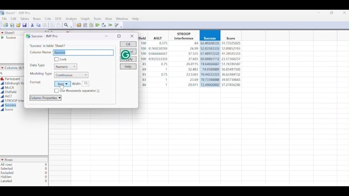Click the pencil edit toolbar icon
The height and width of the screenshot is (196, 349).
[x=117, y=25]
